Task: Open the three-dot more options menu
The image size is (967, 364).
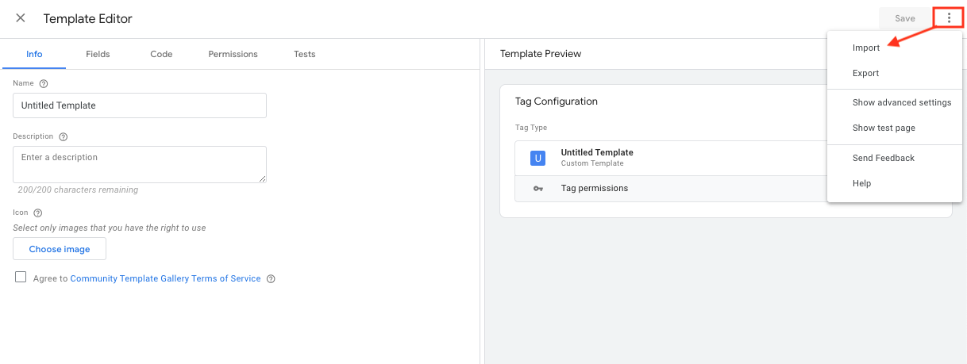Action: click(949, 18)
